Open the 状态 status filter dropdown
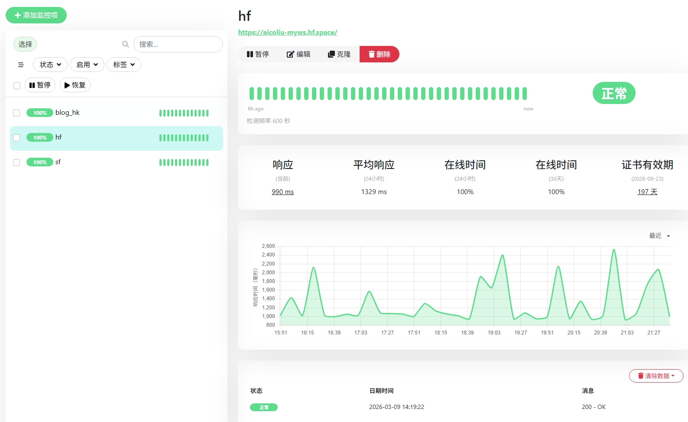 tap(50, 65)
